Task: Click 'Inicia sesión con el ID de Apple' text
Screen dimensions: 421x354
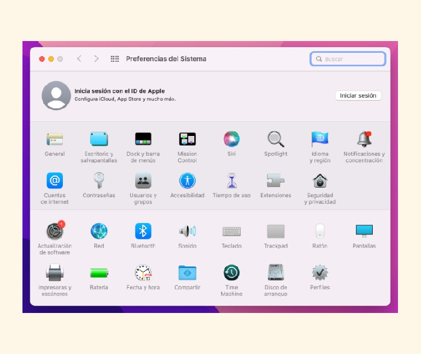Action: click(120, 91)
